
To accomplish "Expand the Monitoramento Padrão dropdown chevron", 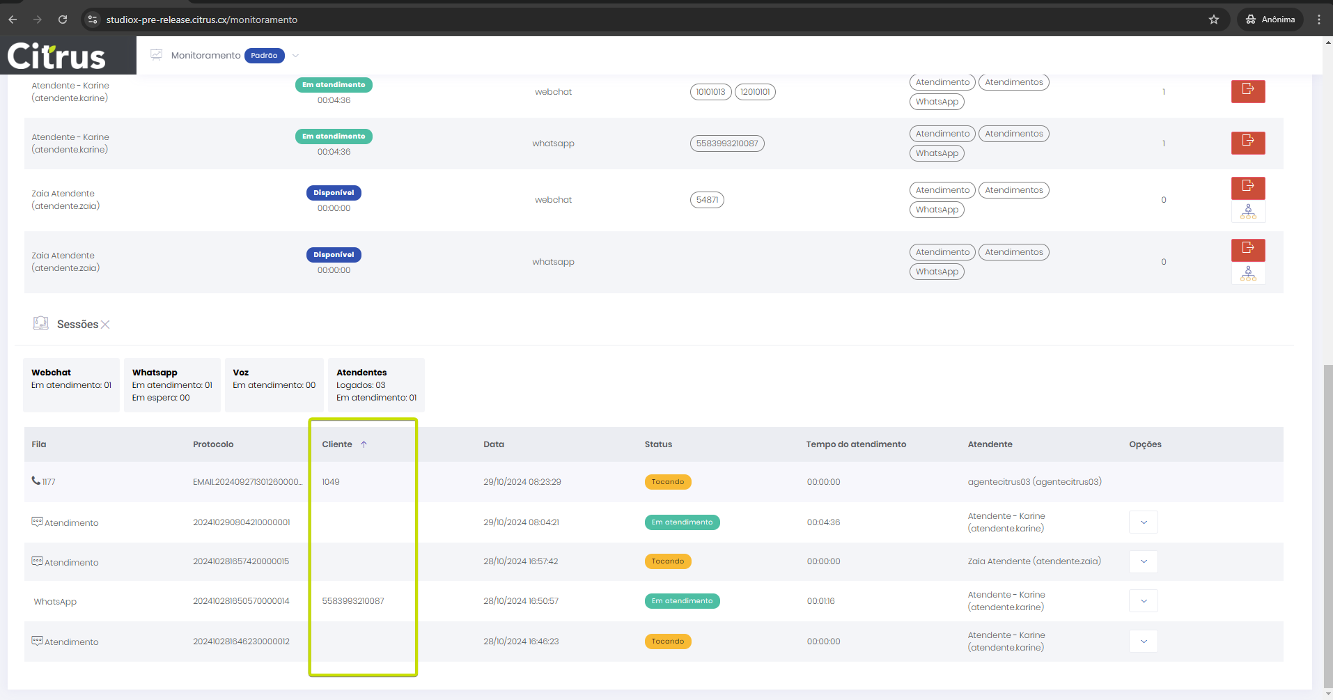I will point(295,56).
